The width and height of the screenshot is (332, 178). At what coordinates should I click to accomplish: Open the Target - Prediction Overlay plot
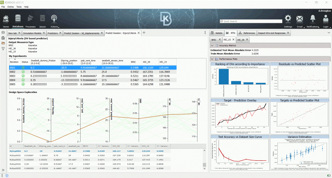click(240, 116)
